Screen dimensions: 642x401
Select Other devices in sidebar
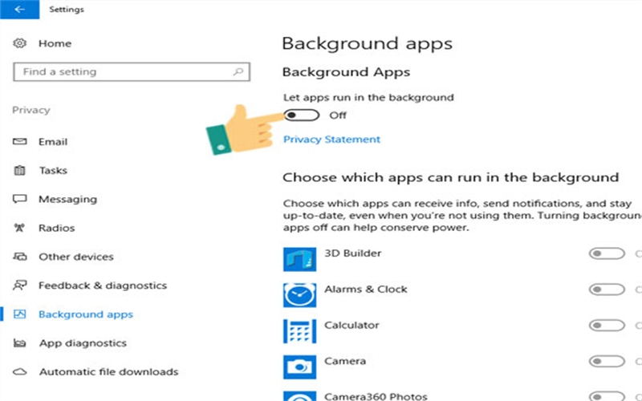[76, 257]
